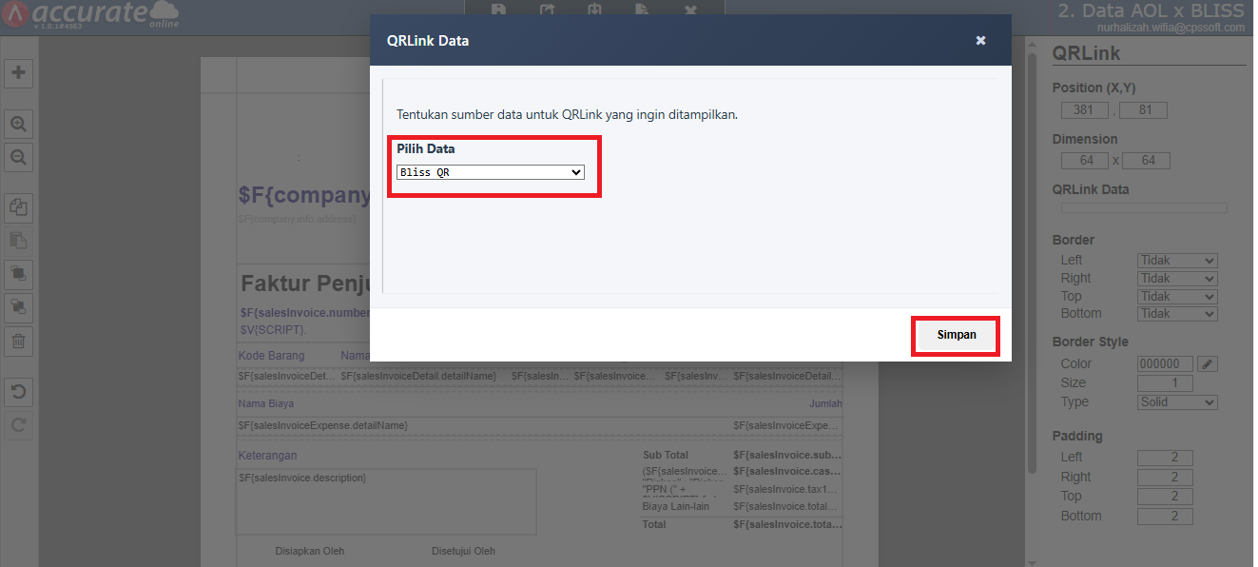
Task: Click the zoom out magnifier icon
Action: 18,157
